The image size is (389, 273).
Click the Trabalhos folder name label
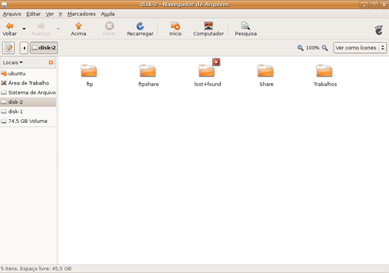click(x=325, y=84)
